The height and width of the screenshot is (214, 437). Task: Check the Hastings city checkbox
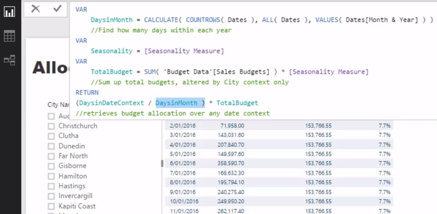[51, 186]
